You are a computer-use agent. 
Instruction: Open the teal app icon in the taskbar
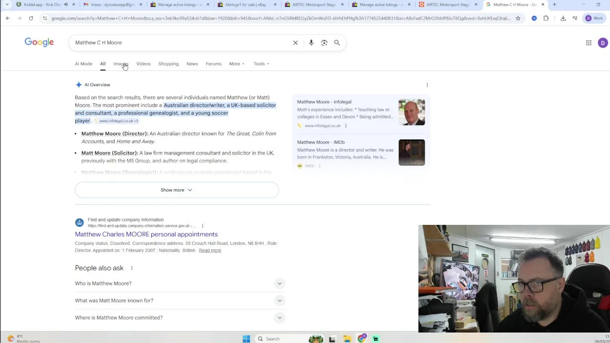coord(376,339)
